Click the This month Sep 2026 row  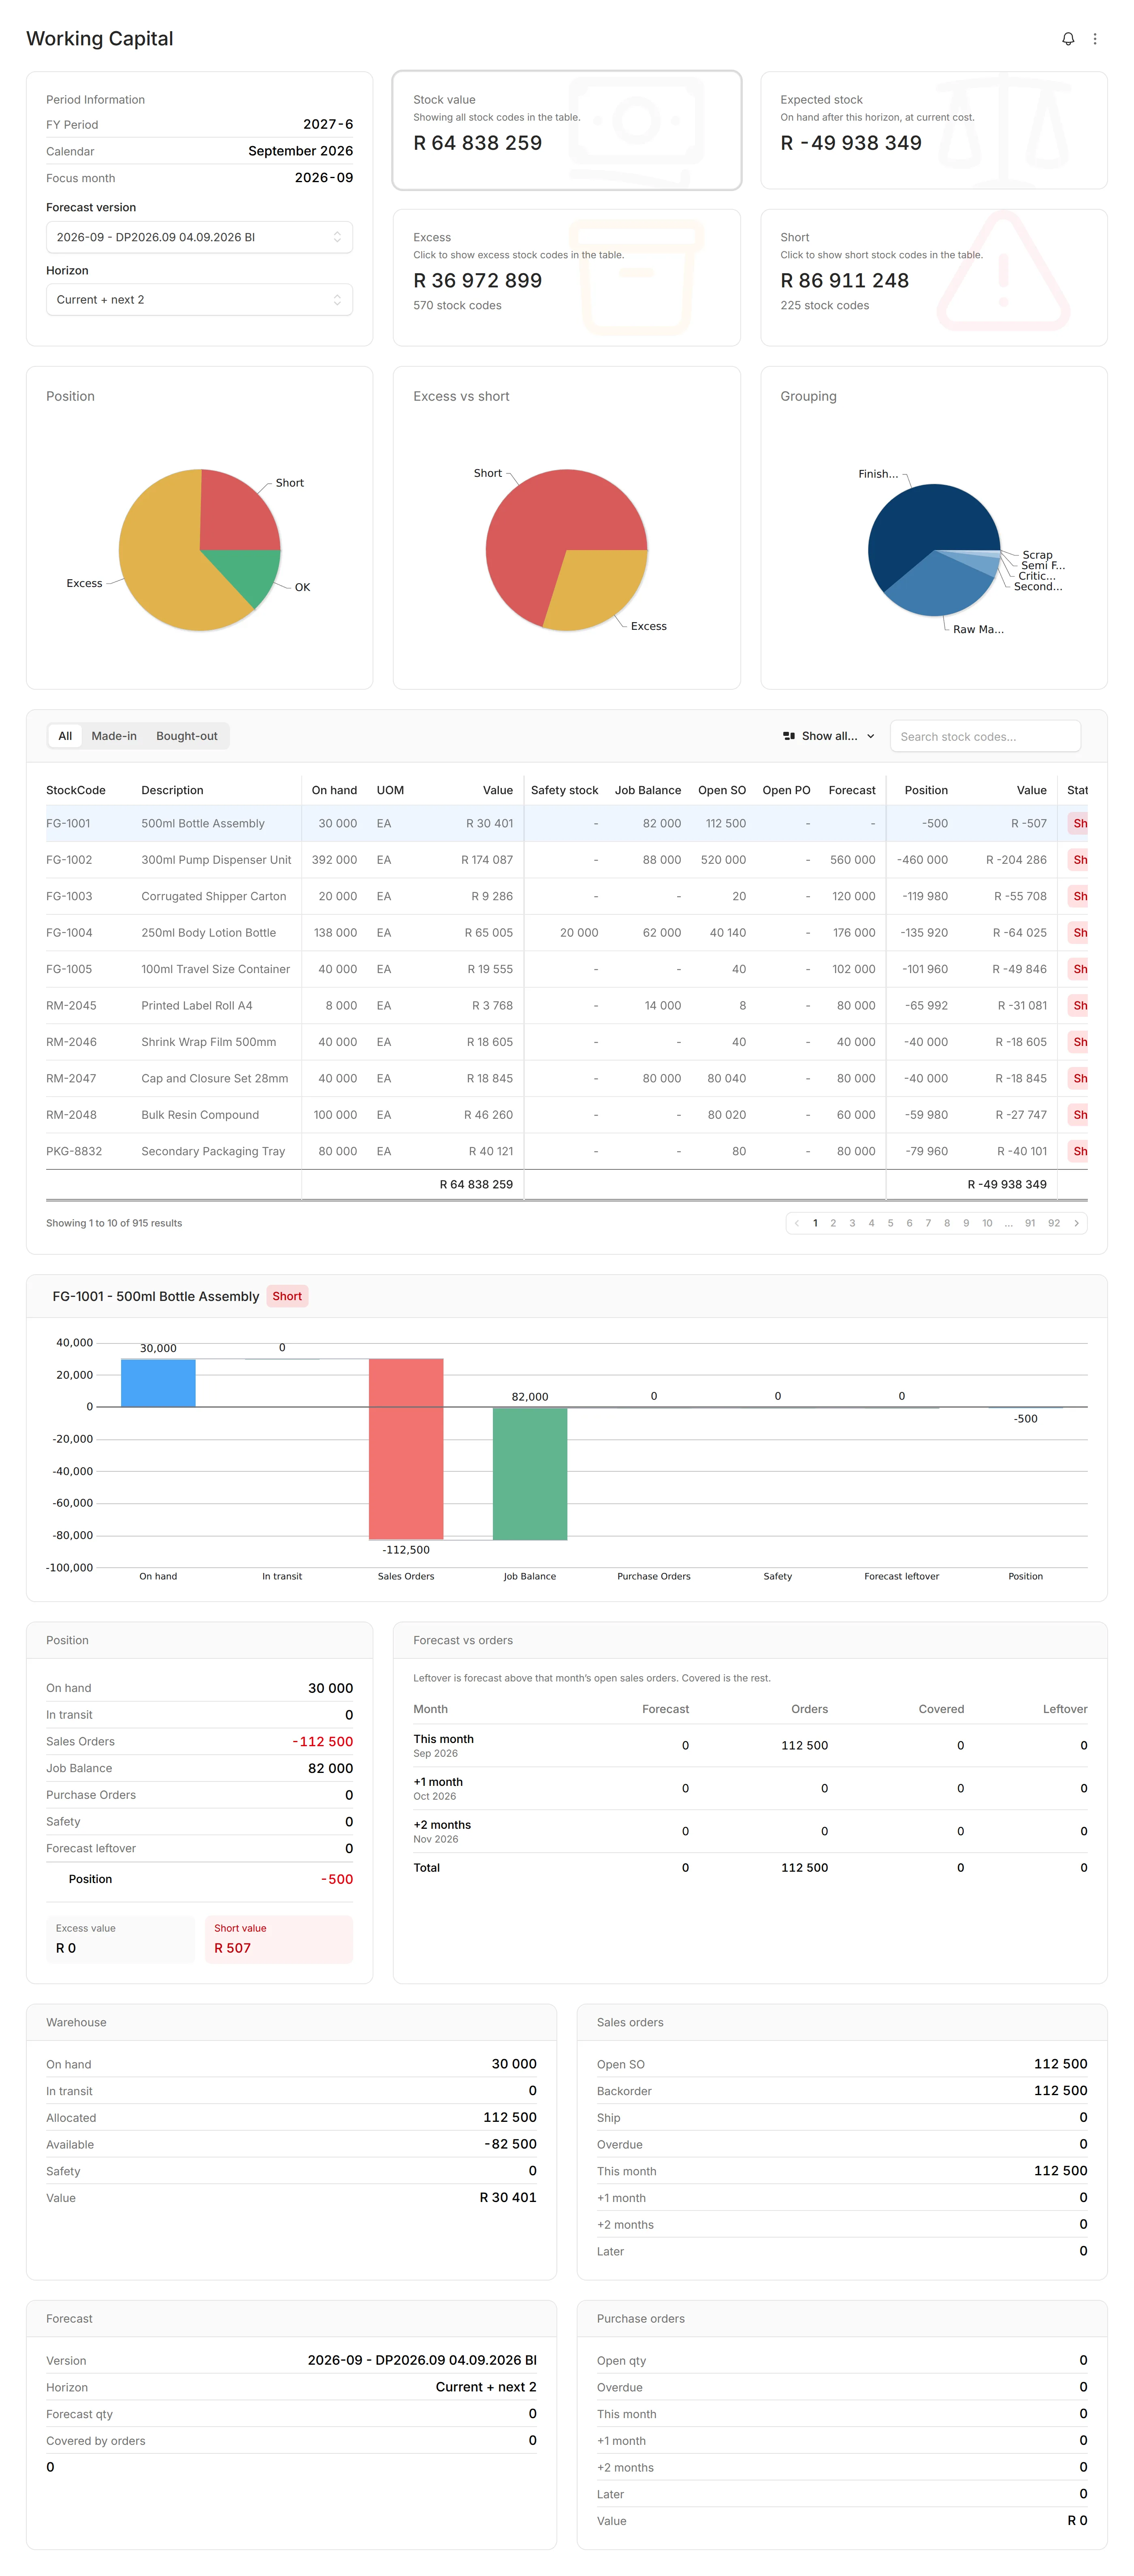[x=750, y=1746]
